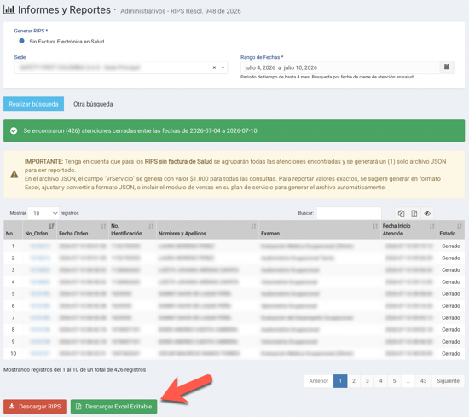Click the No. column header
Image resolution: width=469 pixels, height=417 pixels.
click(x=13, y=229)
